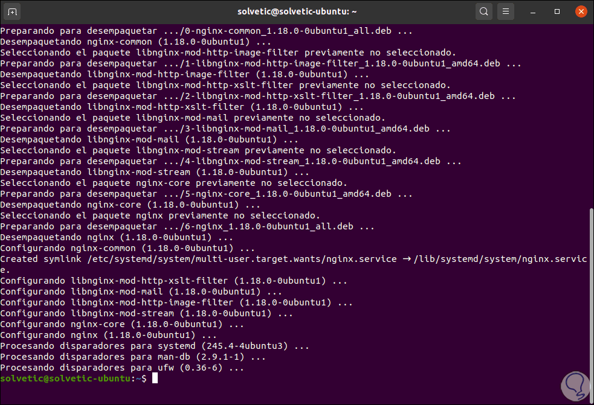The width and height of the screenshot is (594, 405).
Task: Click 'Procesando disparadores para systemd' line
Action: [x=155, y=346]
